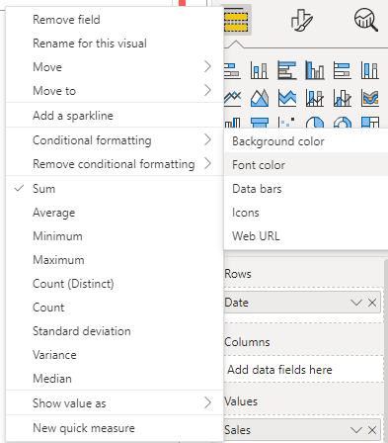388x443 pixels.
Task: Click the Date field pill in Rows
Action: pos(302,303)
